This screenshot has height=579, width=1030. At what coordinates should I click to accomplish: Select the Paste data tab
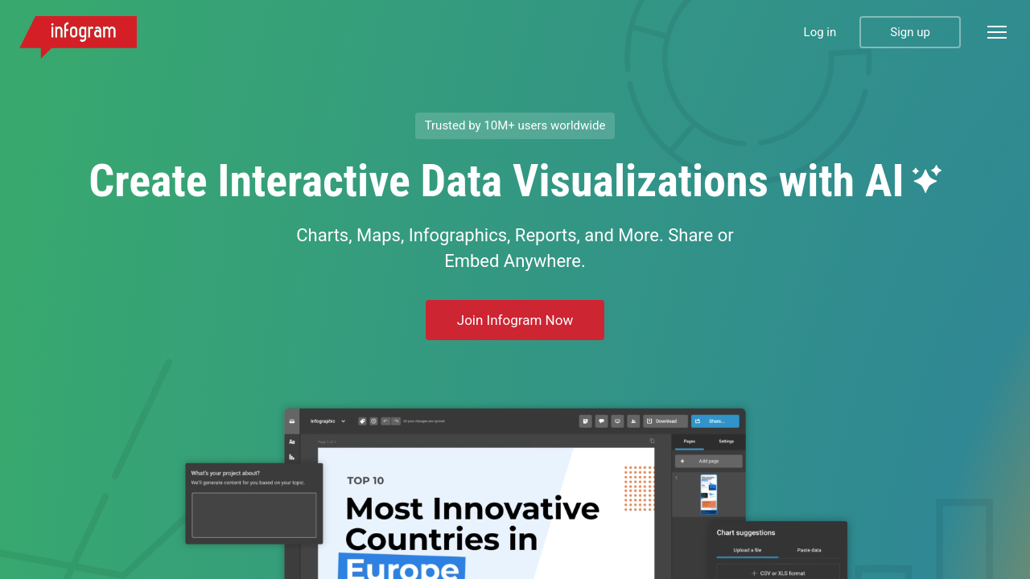click(x=810, y=550)
